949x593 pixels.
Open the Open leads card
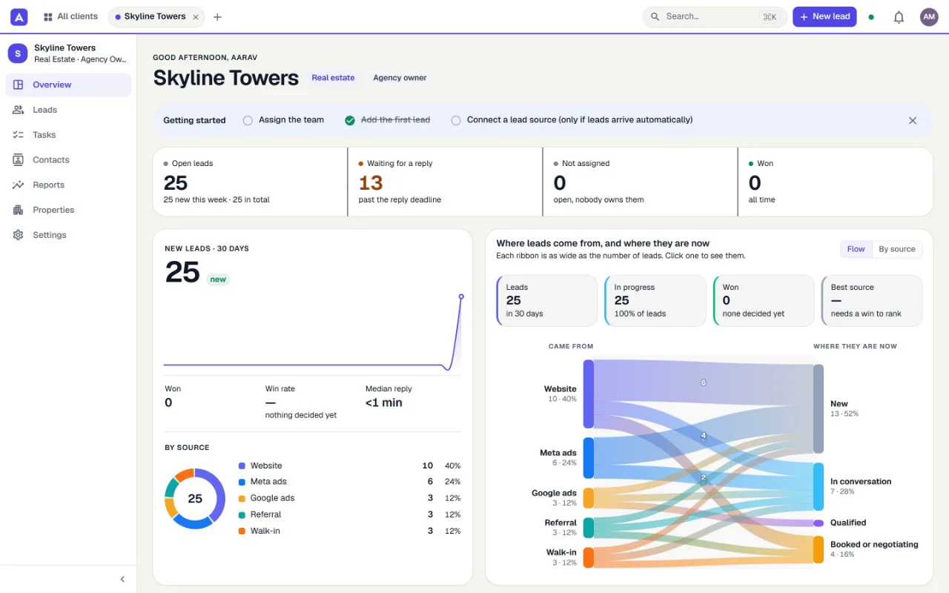point(250,182)
